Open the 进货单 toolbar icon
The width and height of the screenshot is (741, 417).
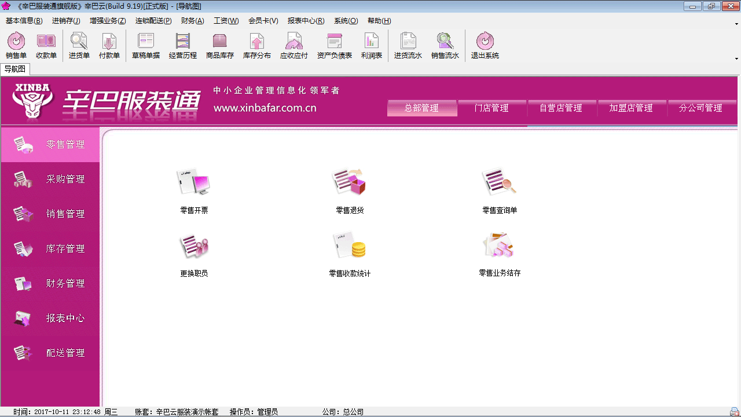point(79,46)
